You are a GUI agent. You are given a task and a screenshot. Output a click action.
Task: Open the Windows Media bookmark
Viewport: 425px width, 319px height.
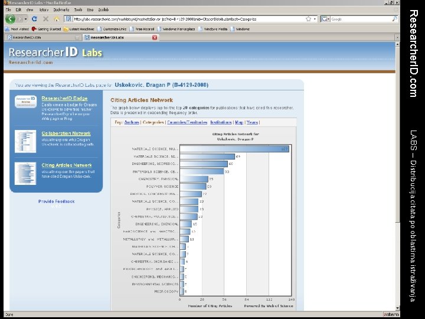coord(213,29)
